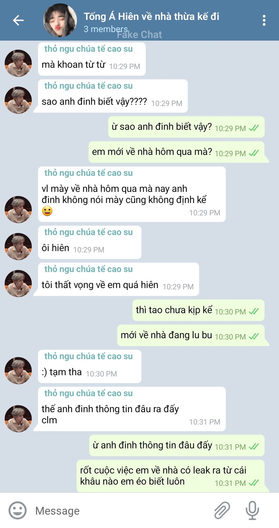This screenshot has width=279, height=528.
Task: Tap the 3 members subtitle
Action: point(106,29)
